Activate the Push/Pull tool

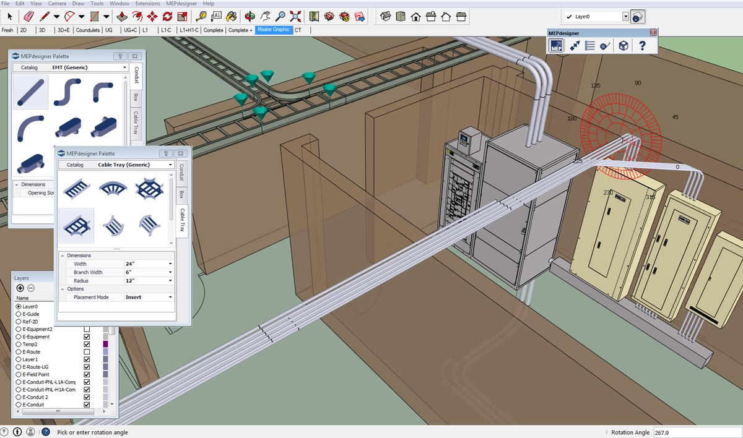click(122, 16)
